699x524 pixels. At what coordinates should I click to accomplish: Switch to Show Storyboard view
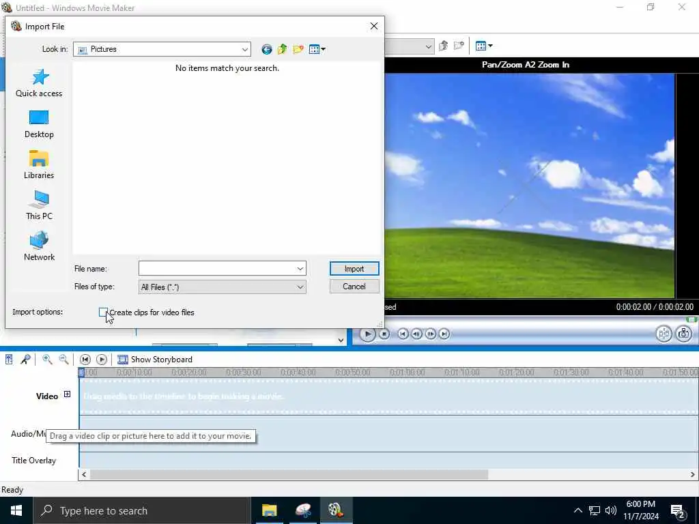tap(155, 360)
